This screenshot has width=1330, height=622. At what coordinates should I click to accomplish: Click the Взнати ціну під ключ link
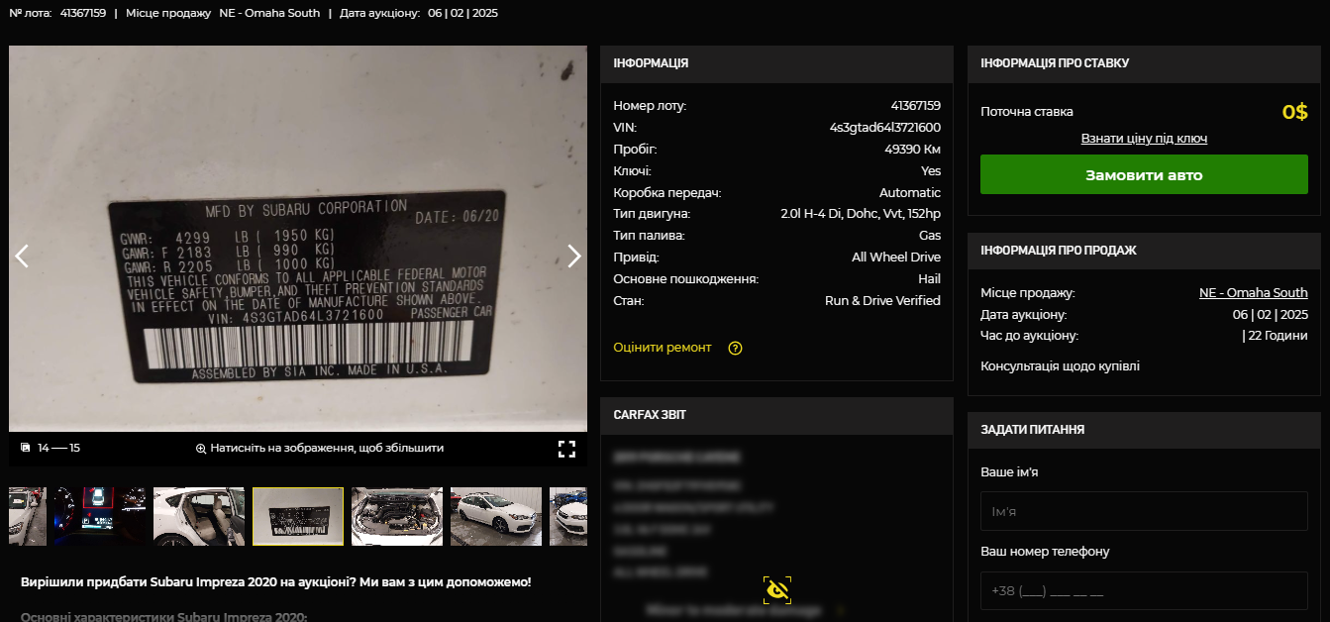(x=1144, y=139)
